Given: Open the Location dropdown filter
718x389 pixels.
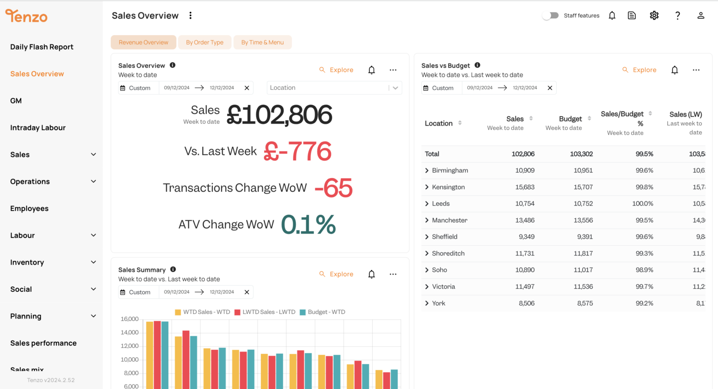Looking at the screenshot, I should pyautogui.click(x=334, y=88).
